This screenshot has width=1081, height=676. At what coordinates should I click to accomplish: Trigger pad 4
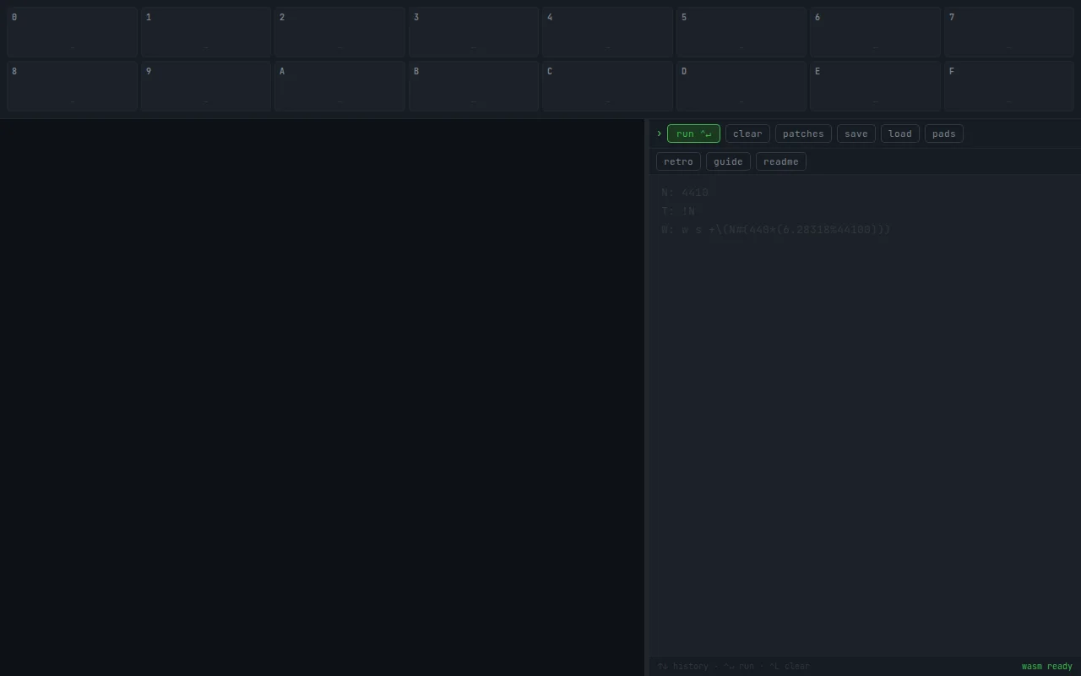coord(607,32)
